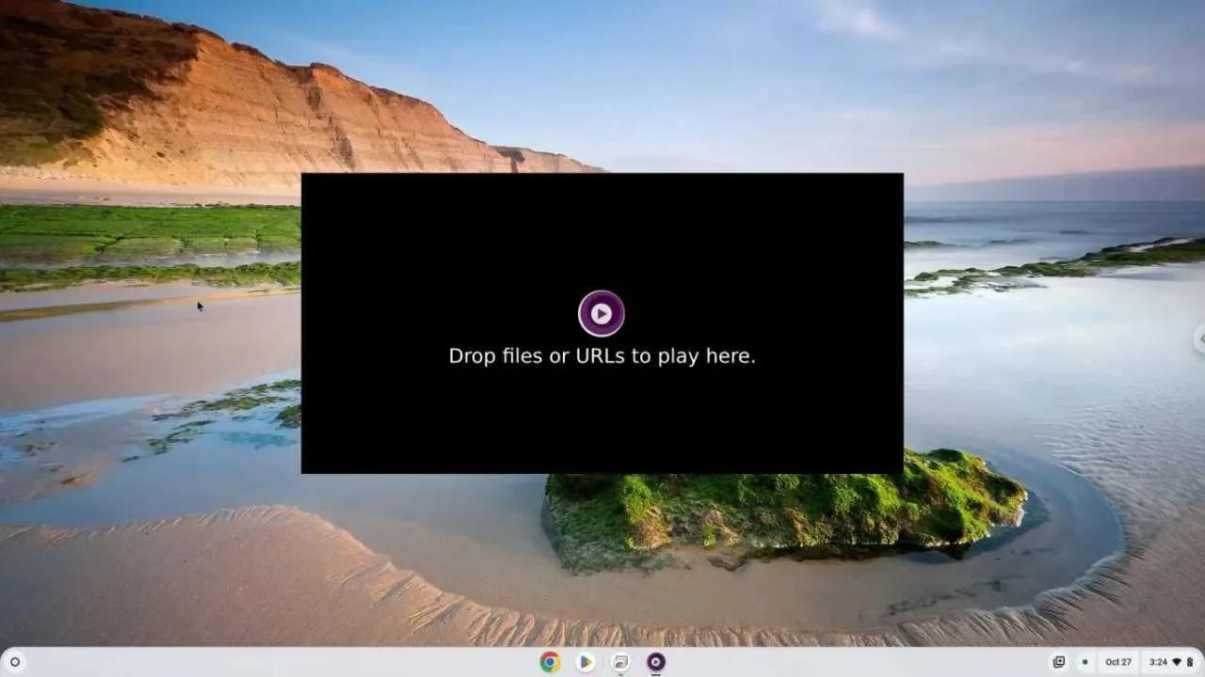This screenshot has height=677, width=1205.
Task: Open the Files app on the shelf
Action: [x=620, y=661]
